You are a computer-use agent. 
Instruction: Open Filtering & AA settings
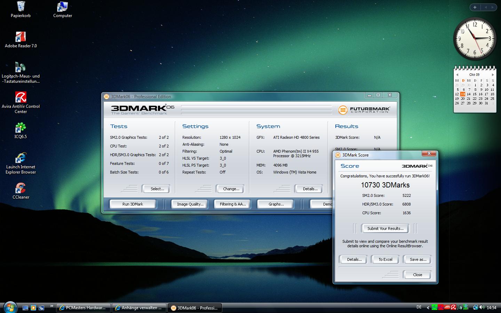click(x=232, y=204)
